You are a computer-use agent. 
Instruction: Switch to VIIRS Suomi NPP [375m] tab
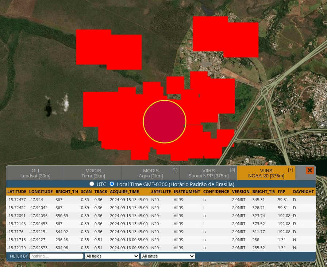208,173
